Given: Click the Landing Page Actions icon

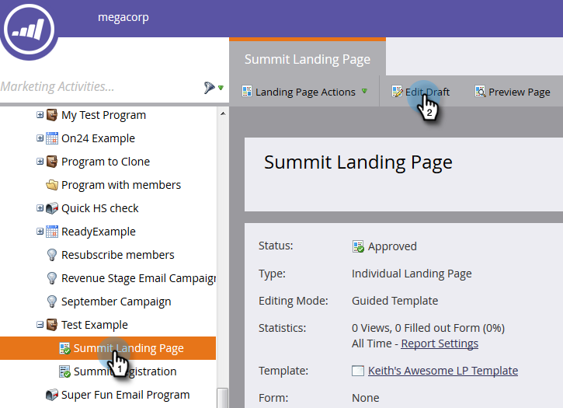Looking at the screenshot, I should (247, 91).
